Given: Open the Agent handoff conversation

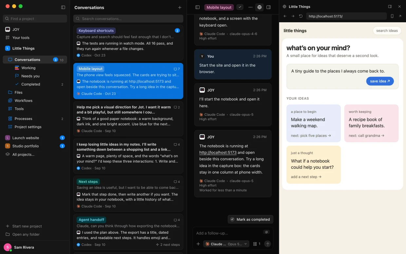Looking at the screenshot, I should point(128,232).
